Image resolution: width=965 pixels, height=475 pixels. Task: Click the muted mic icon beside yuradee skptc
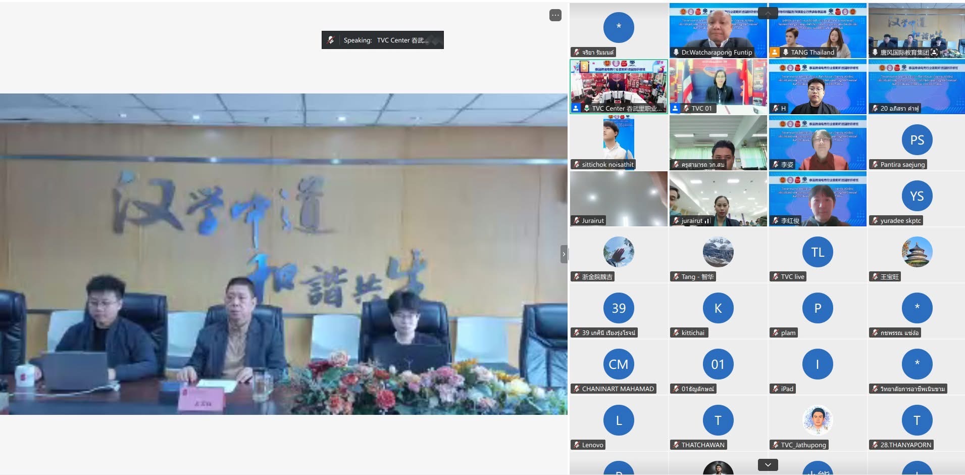[875, 220]
